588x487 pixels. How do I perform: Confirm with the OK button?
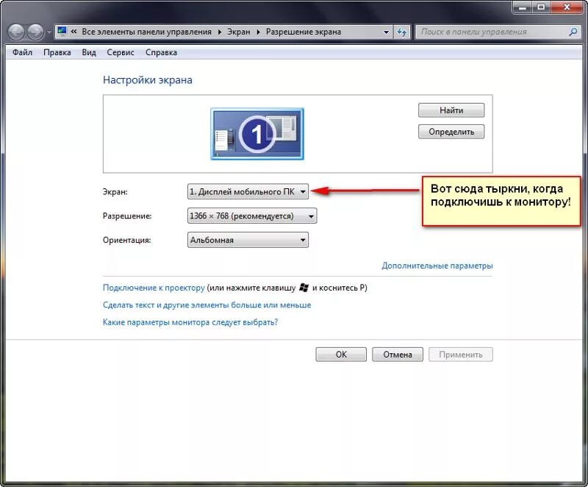341,355
